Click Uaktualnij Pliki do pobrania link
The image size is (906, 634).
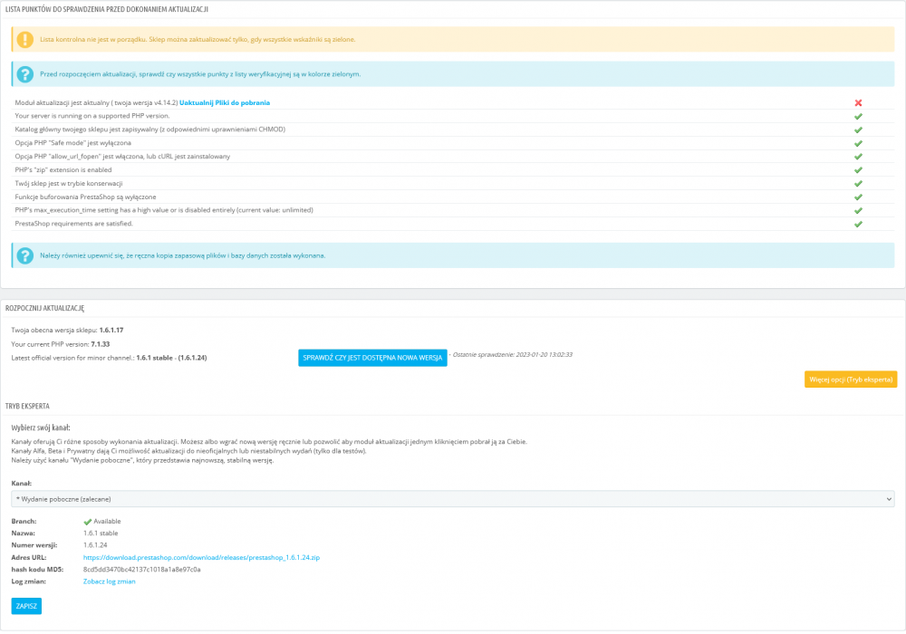coord(224,102)
